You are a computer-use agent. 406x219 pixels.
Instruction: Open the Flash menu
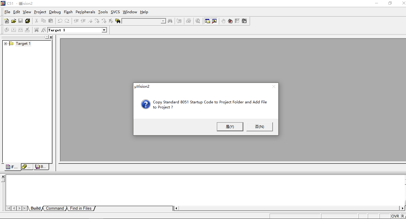coord(68,12)
